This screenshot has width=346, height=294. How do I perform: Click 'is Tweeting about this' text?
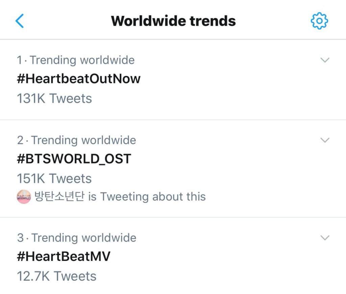click(x=147, y=197)
